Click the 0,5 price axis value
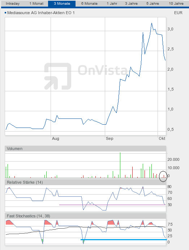Viewport: 189px width, 250px height. point(170,129)
